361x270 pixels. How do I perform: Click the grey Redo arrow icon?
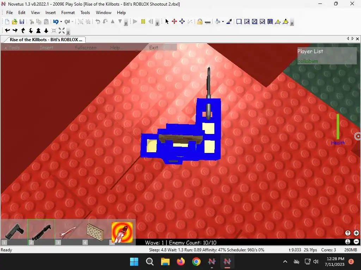[67, 21]
